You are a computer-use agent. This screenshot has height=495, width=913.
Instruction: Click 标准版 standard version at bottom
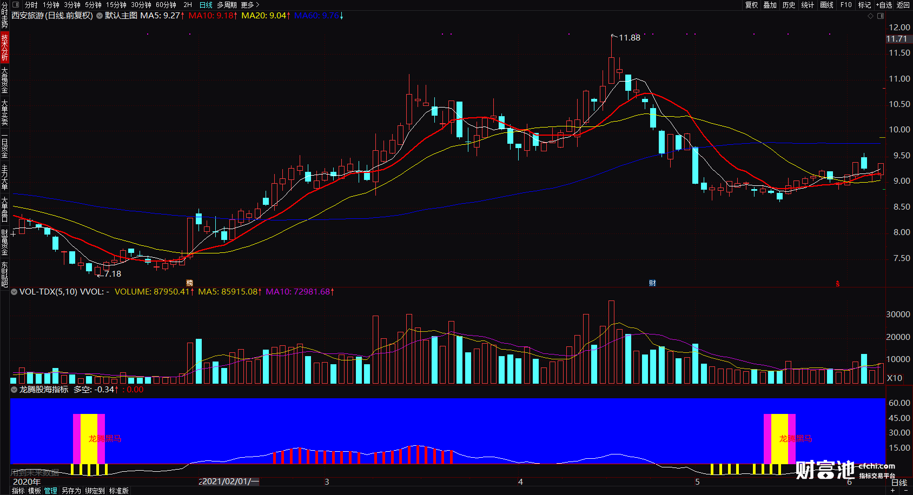(x=119, y=491)
